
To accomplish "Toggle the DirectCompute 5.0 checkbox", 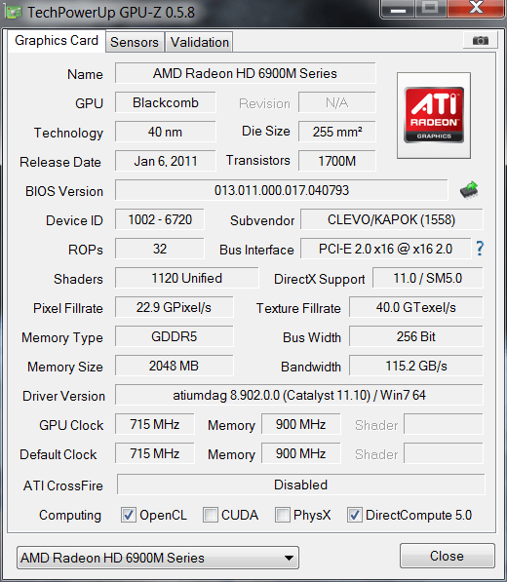I will point(355,515).
